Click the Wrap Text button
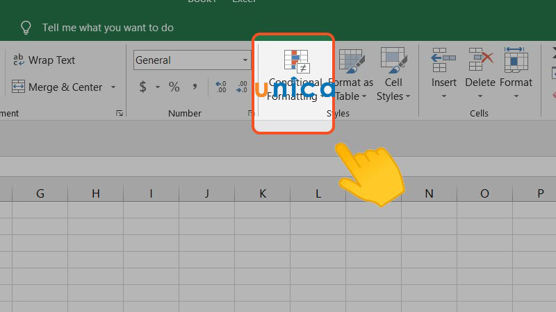The height and width of the screenshot is (312, 556). [x=44, y=60]
